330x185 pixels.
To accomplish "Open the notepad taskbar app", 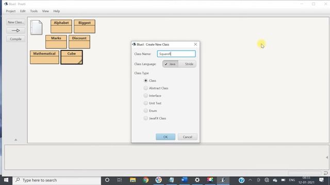I will 172,180.
